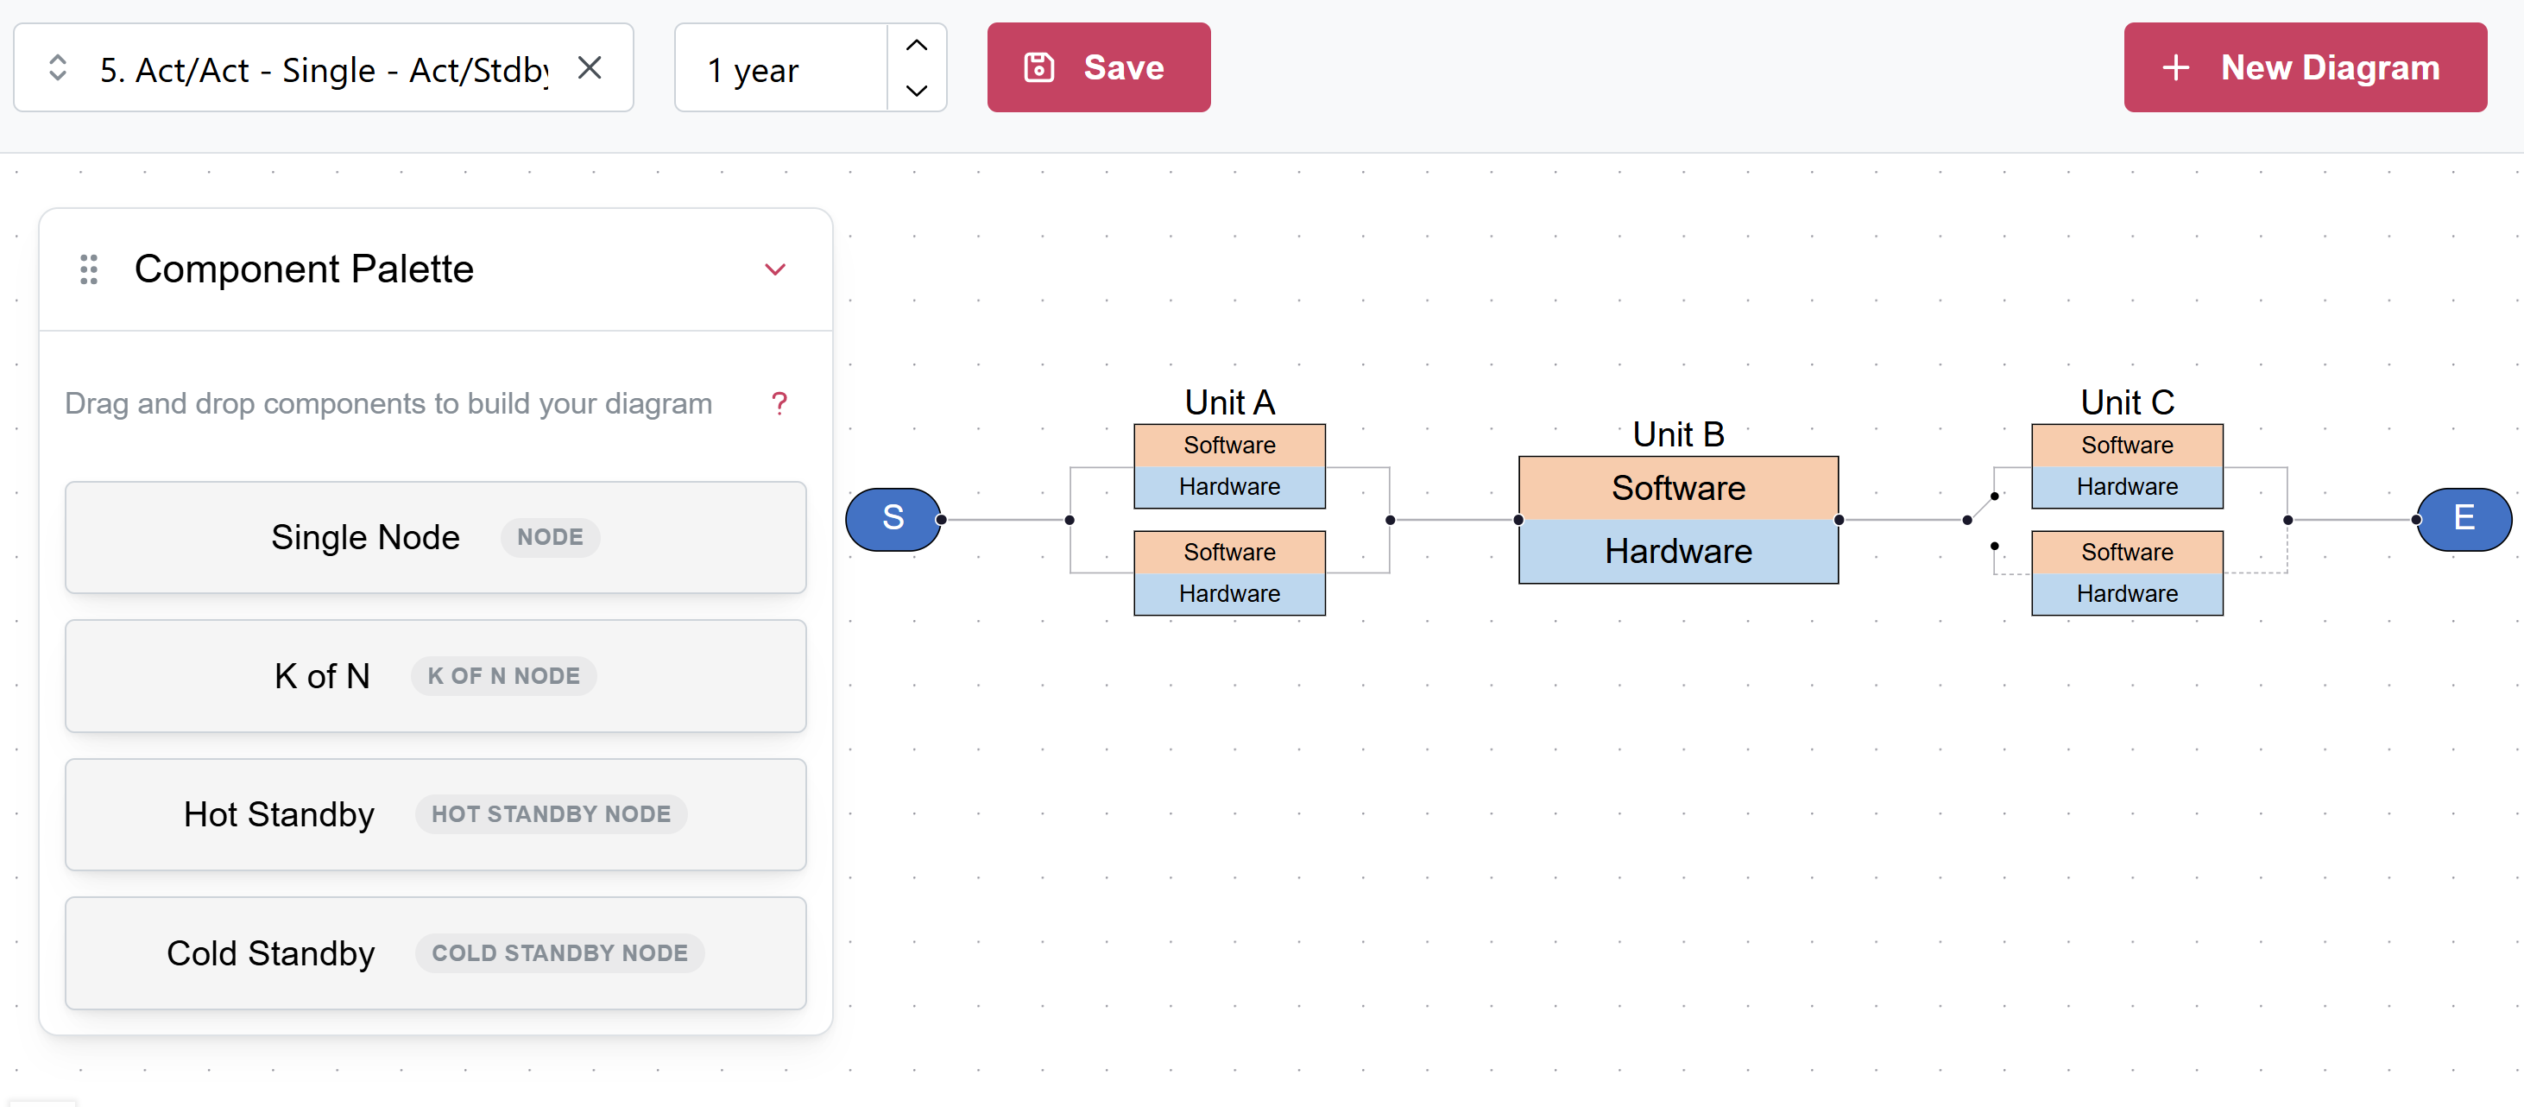
Task: Click the Unit B label
Action: (x=1678, y=434)
